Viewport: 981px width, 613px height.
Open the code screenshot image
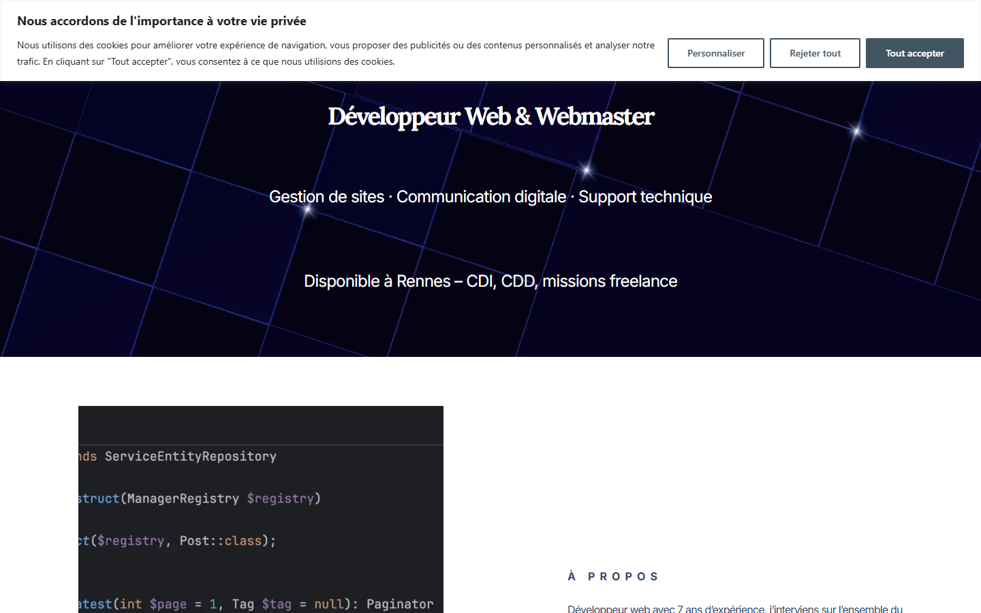pos(261,509)
